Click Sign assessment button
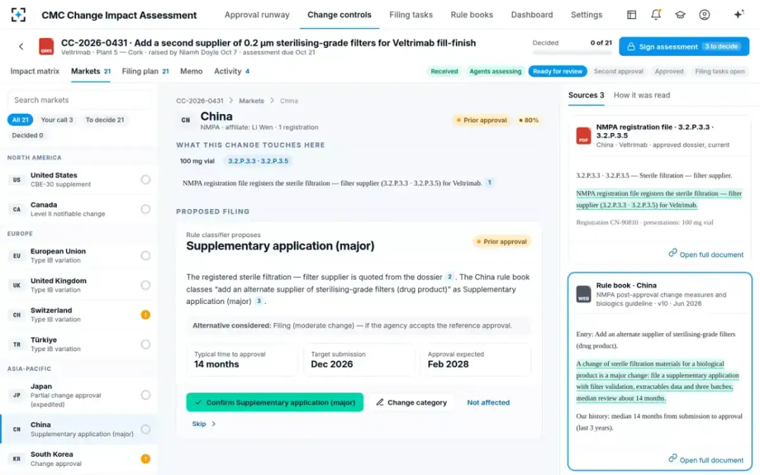The height and width of the screenshot is (475, 760). point(684,46)
